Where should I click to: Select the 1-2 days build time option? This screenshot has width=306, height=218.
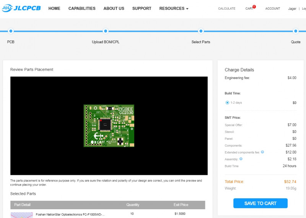(x=227, y=103)
